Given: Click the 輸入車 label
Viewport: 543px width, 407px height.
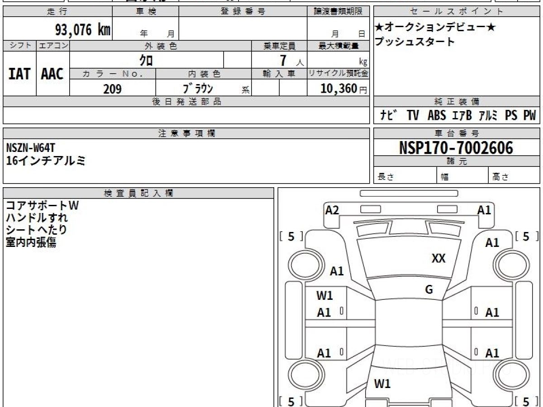Looking at the screenshot, I should coord(279,74).
